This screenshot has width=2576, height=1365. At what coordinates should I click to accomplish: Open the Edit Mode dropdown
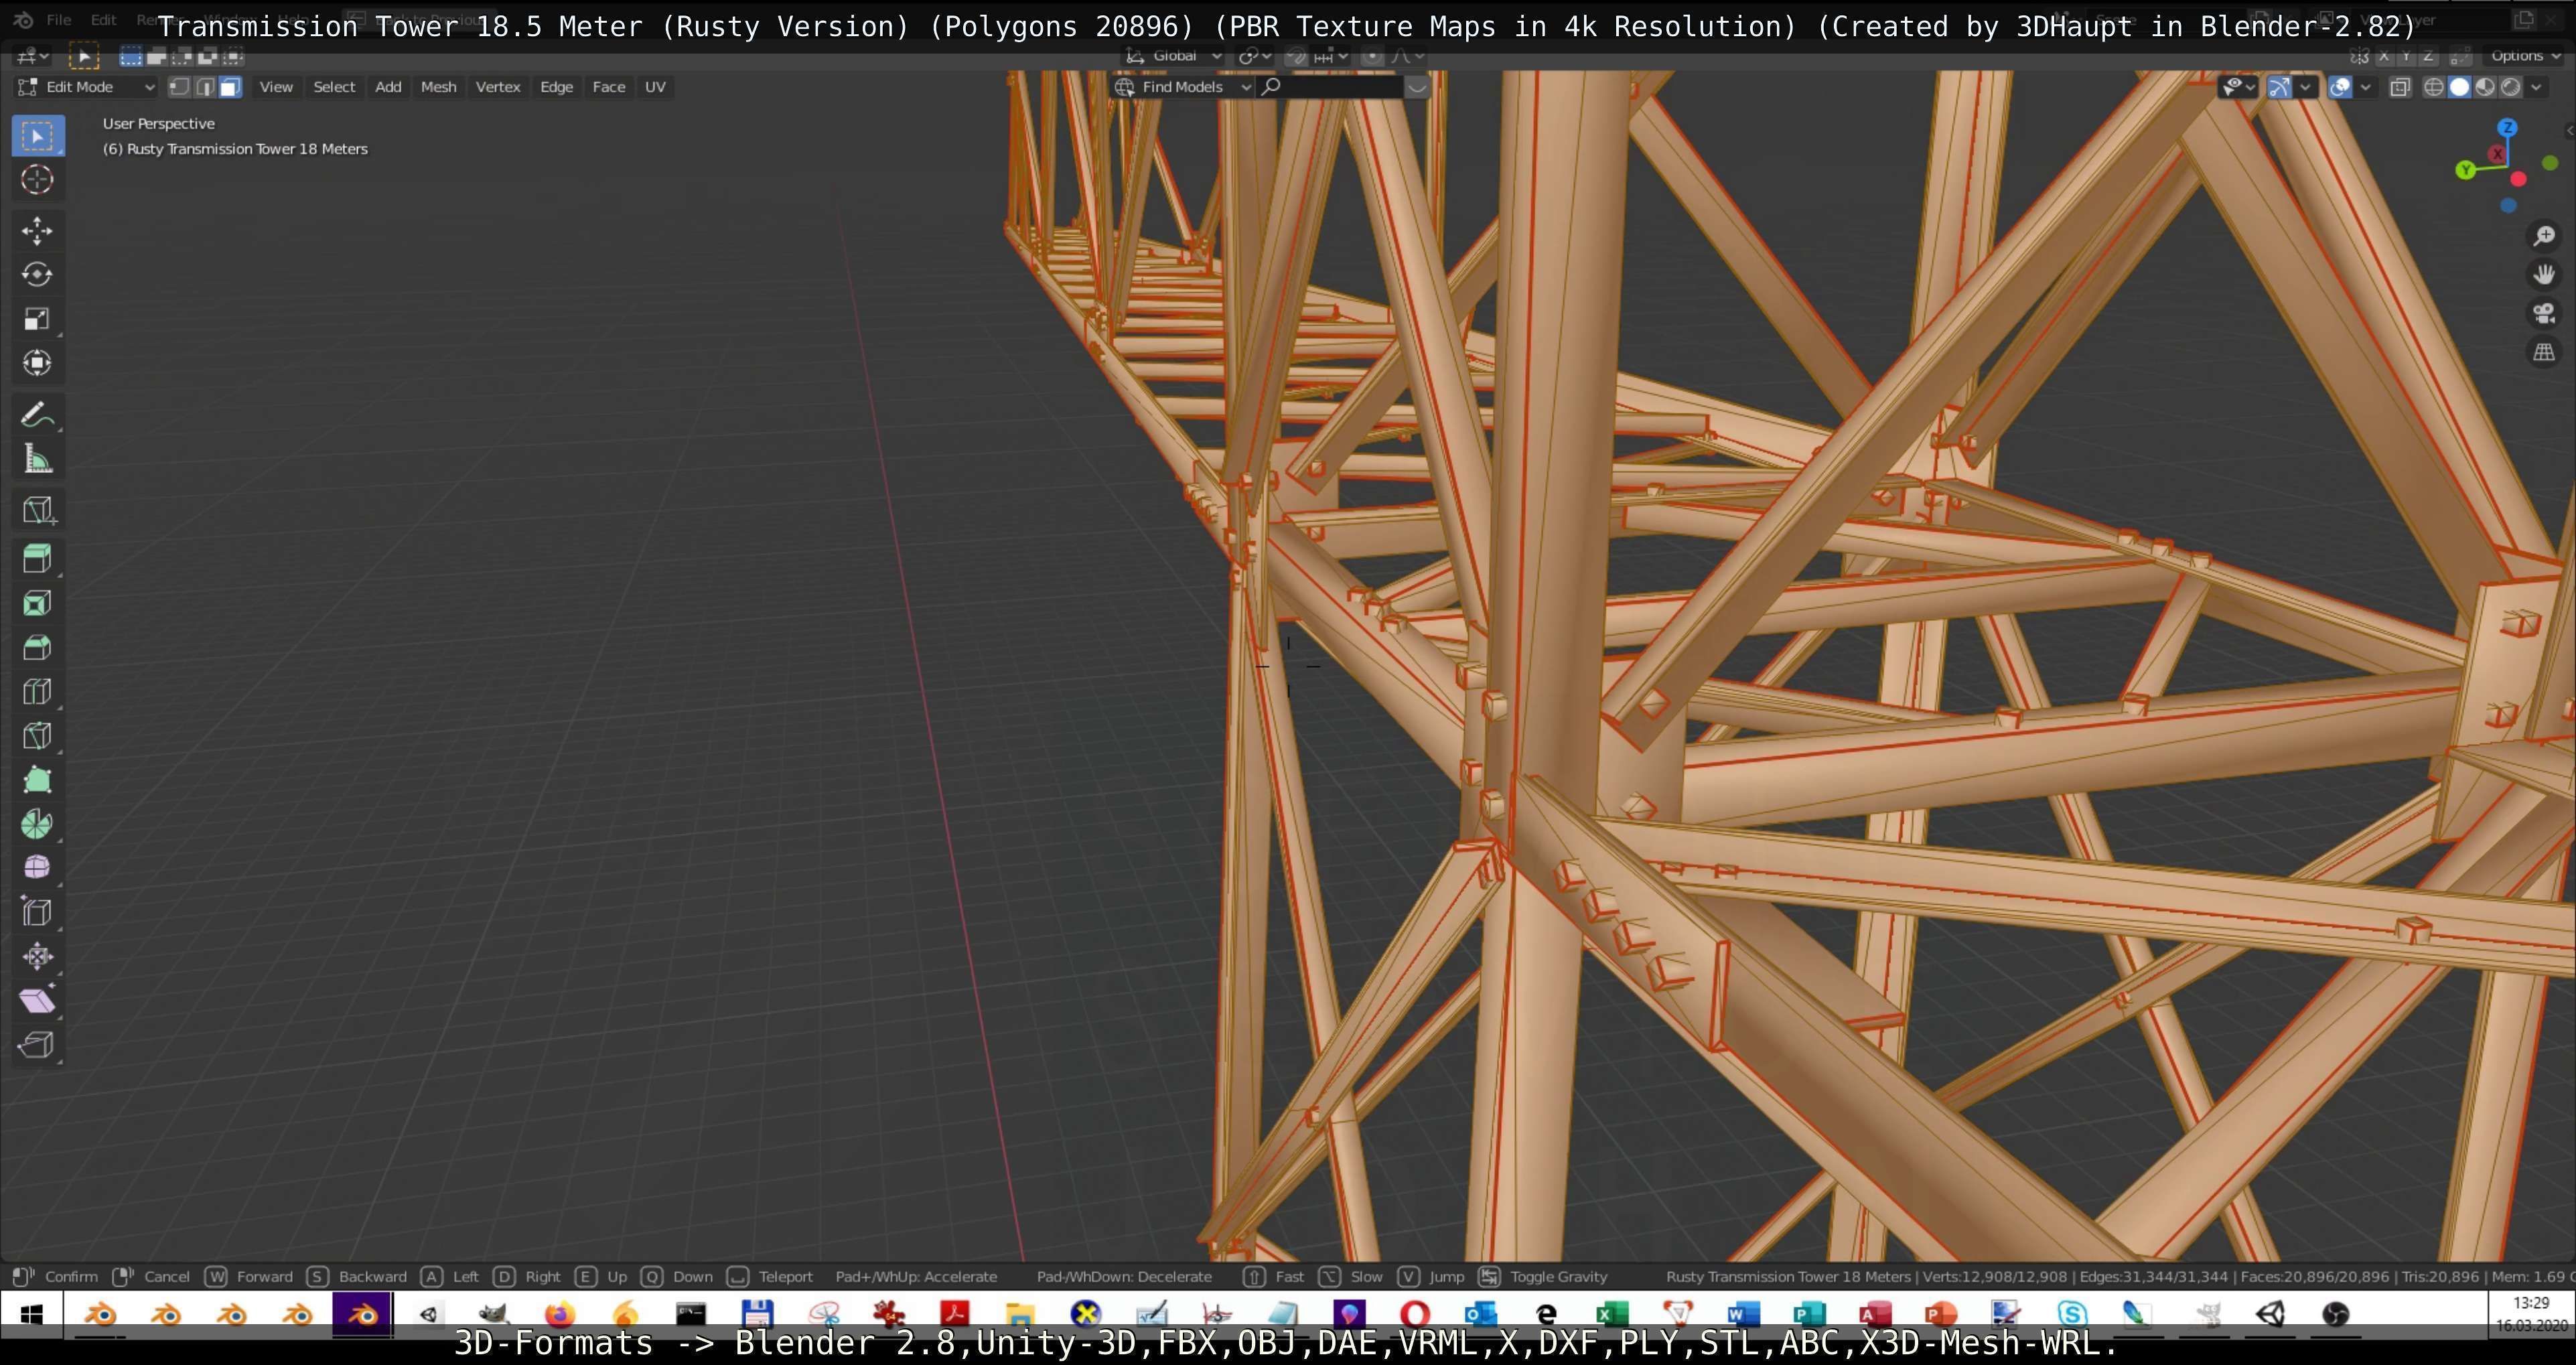pyautogui.click(x=87, y=87)
